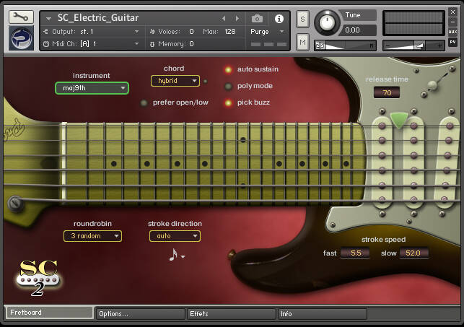Switch to the Effets tab
This screenshot has width=464, height=327.
tap(232, 314)
